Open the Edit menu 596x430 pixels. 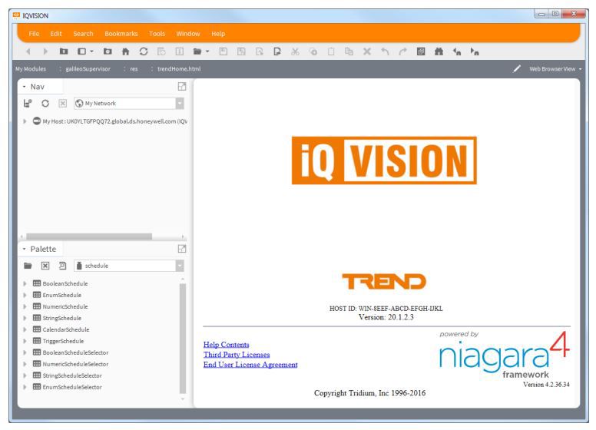tap(56, 34)
